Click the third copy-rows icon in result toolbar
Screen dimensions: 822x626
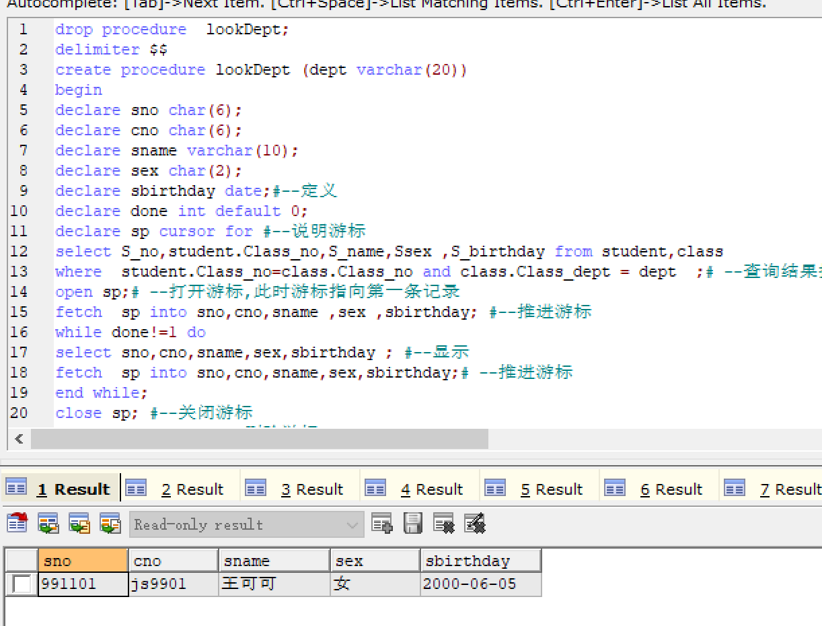(x=79, y=524)
